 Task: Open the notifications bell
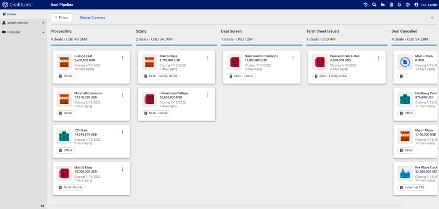point(399,5)
